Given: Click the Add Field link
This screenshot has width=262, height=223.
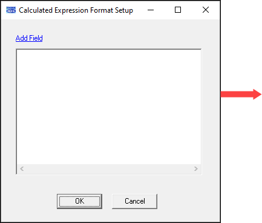Looking at the screenshot, I should pos(29,38).
